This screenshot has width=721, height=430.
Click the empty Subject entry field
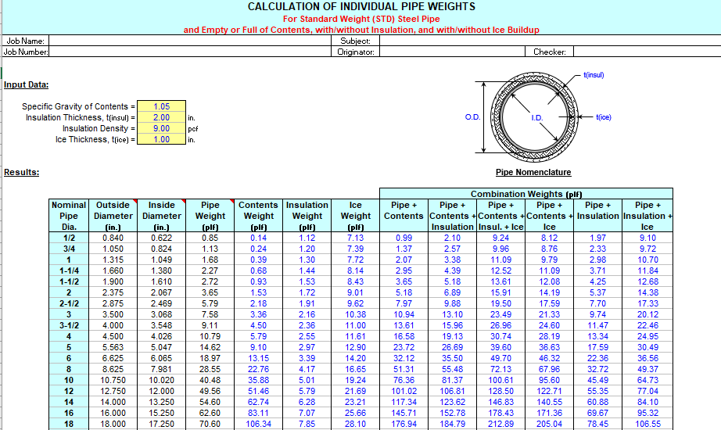pos(550,41)
